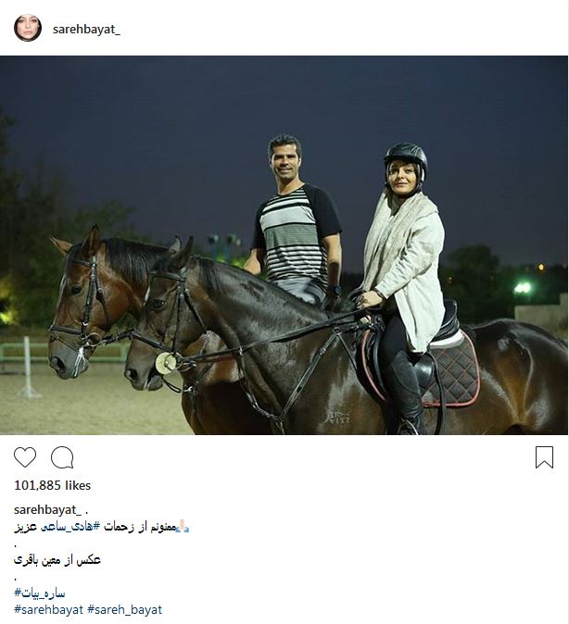Click the bright green light behind horse
569x624 pixels.
[523, 288]
